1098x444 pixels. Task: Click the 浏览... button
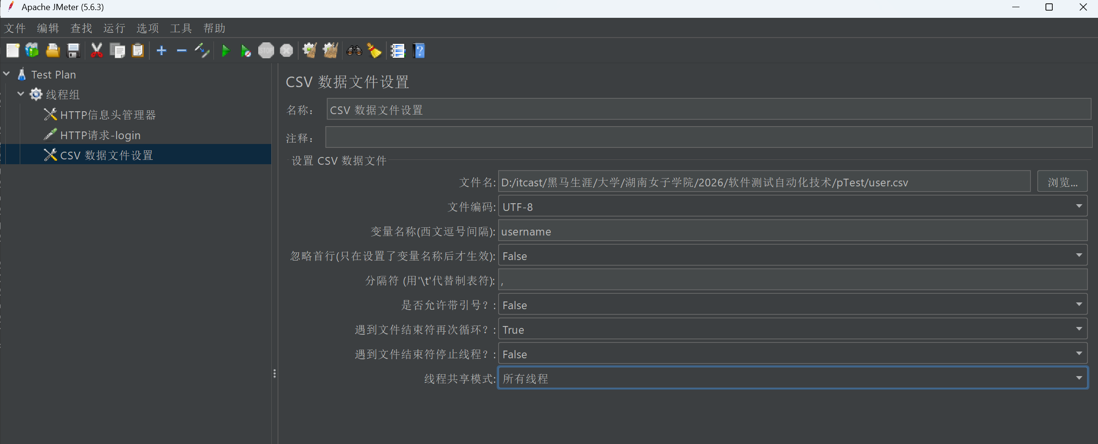[x=1062, y=182]
